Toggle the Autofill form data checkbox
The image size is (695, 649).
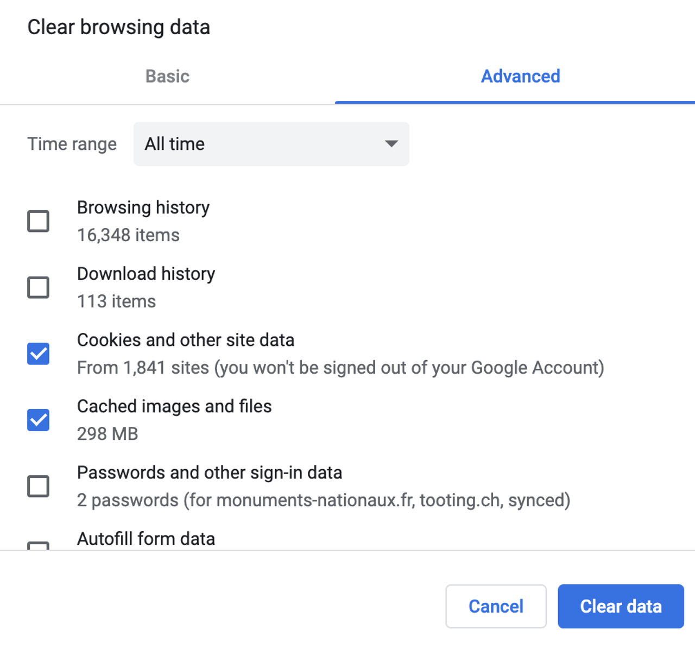[39, 546]
